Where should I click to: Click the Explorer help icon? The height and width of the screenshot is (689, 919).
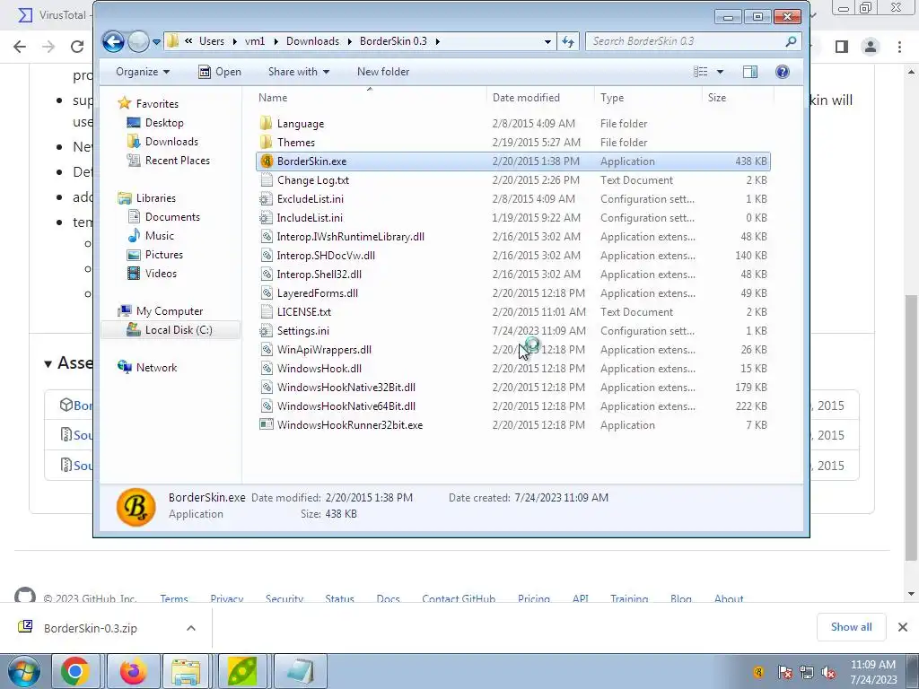point(783,72)
